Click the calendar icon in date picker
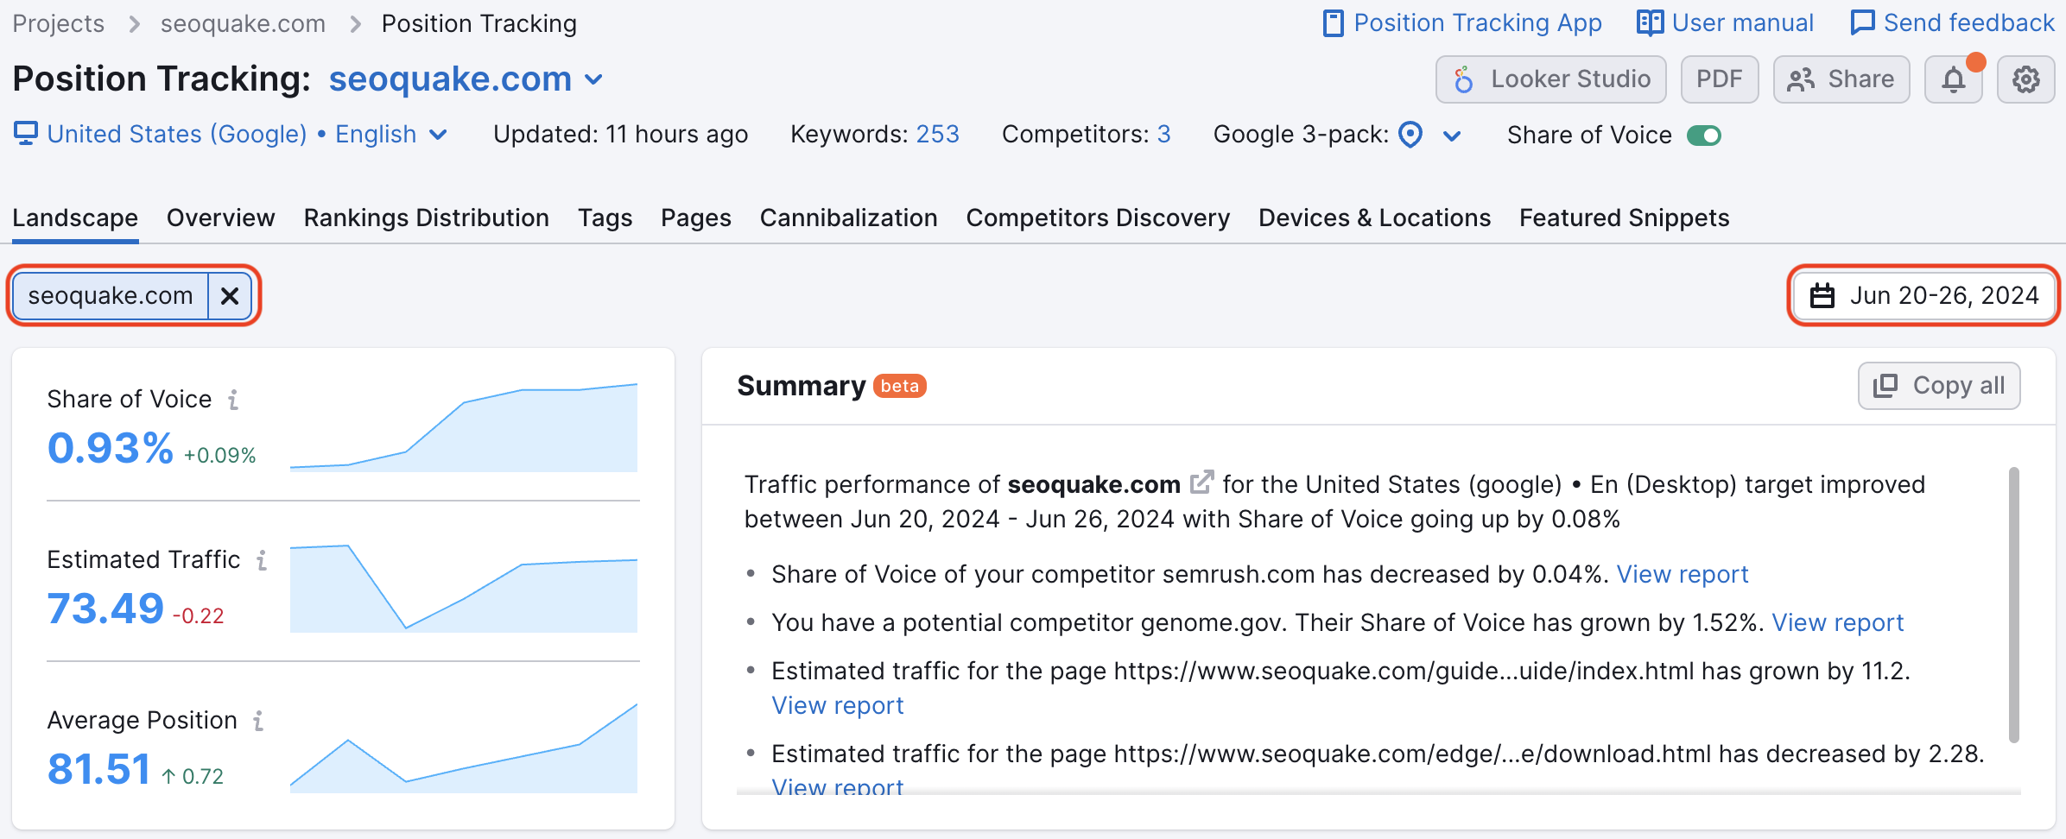 click(1822, 296)
